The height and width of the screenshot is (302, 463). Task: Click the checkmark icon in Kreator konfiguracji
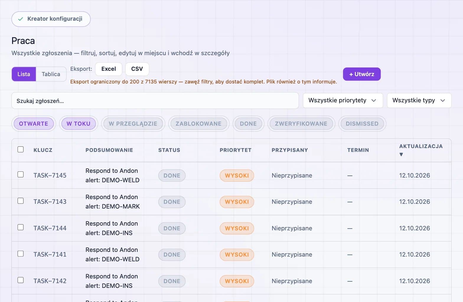(20, 19)
